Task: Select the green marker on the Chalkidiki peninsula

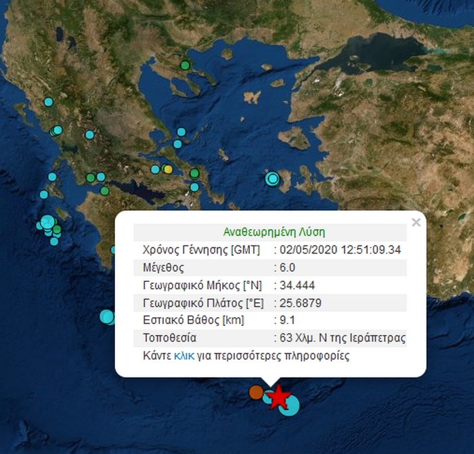Action: pyautogui.click(x=184, y=65)
